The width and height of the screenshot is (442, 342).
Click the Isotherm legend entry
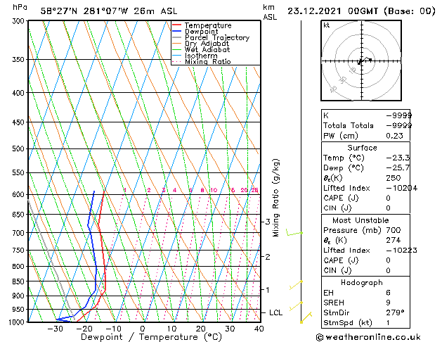coord(201,56)
